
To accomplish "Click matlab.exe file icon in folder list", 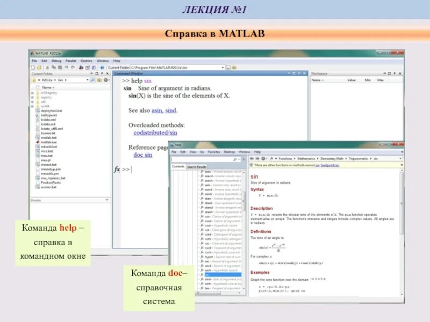I will pyautogui.click(x=38, y=142).
